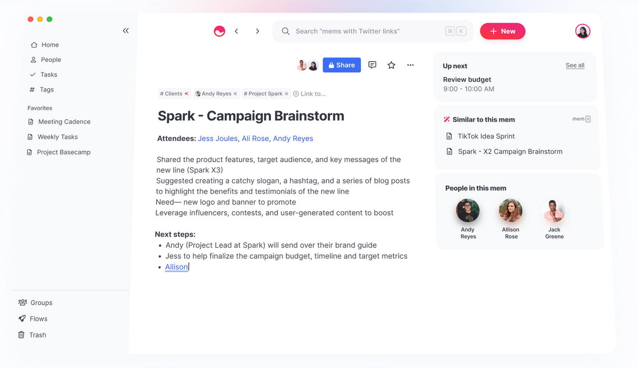
Task: Open TikTok Idea Sprint similar mem
Action: click(x=486, y=136)
